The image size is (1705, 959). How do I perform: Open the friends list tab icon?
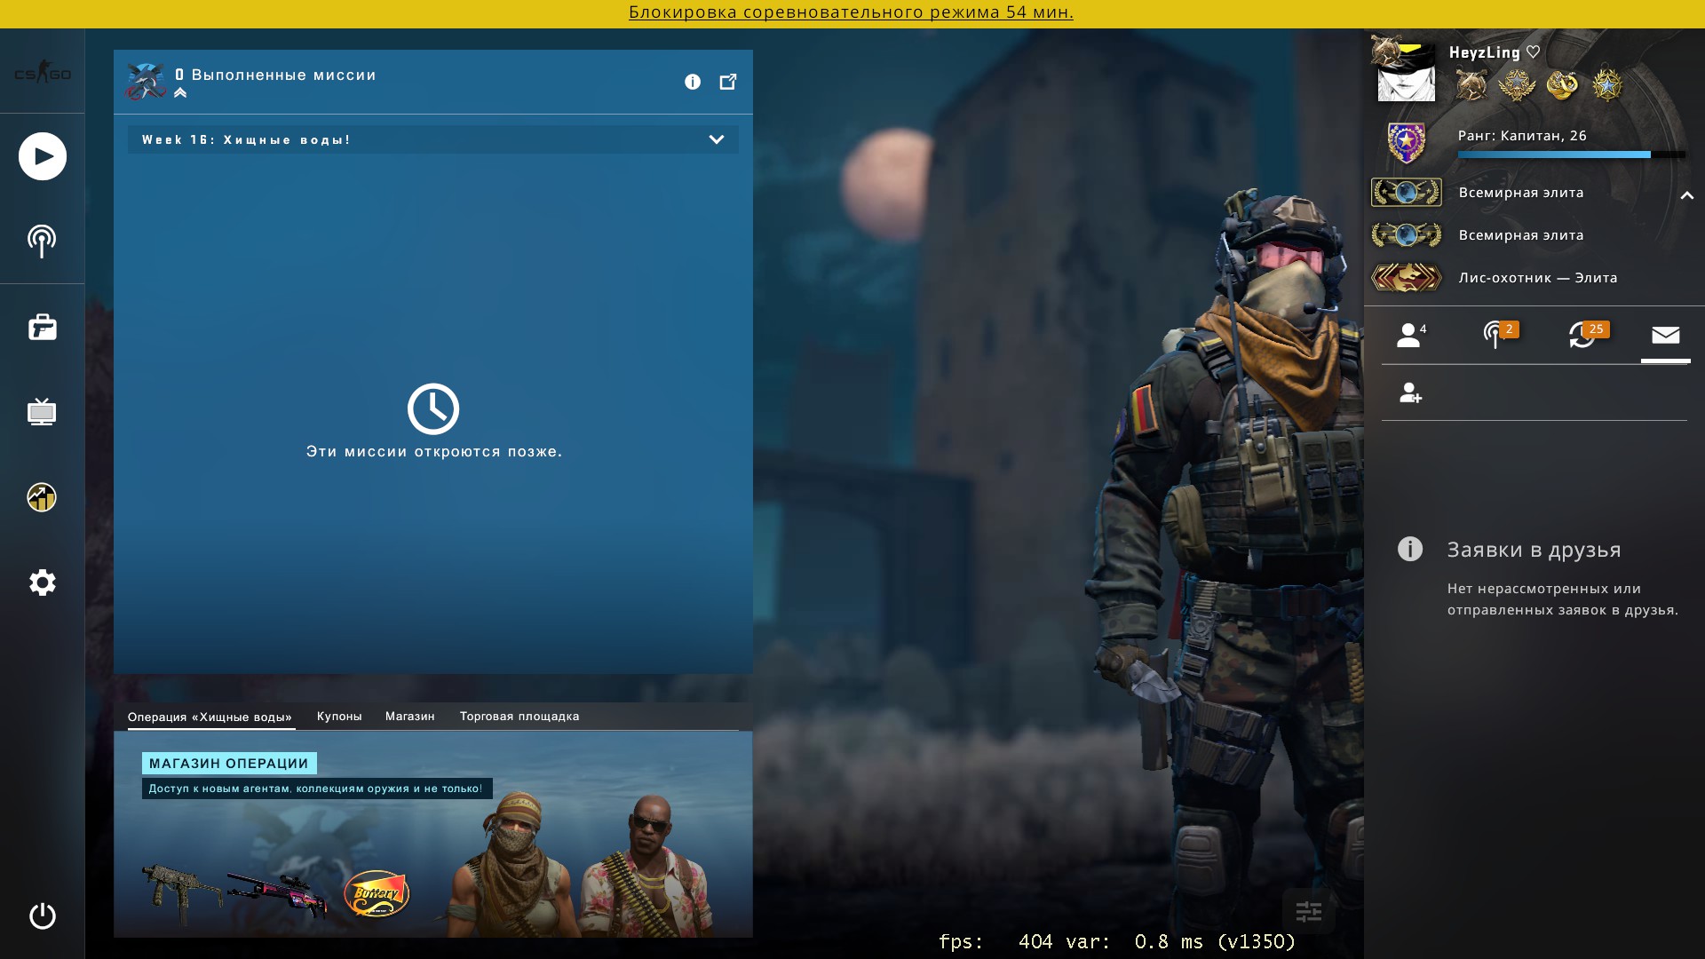pyautogui.click(x=1409, y=336)
